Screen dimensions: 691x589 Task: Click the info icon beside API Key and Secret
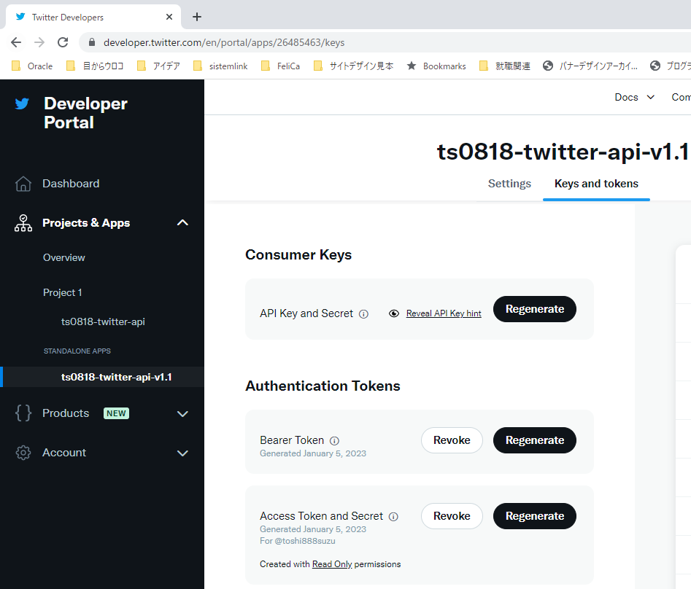(363, 313)
